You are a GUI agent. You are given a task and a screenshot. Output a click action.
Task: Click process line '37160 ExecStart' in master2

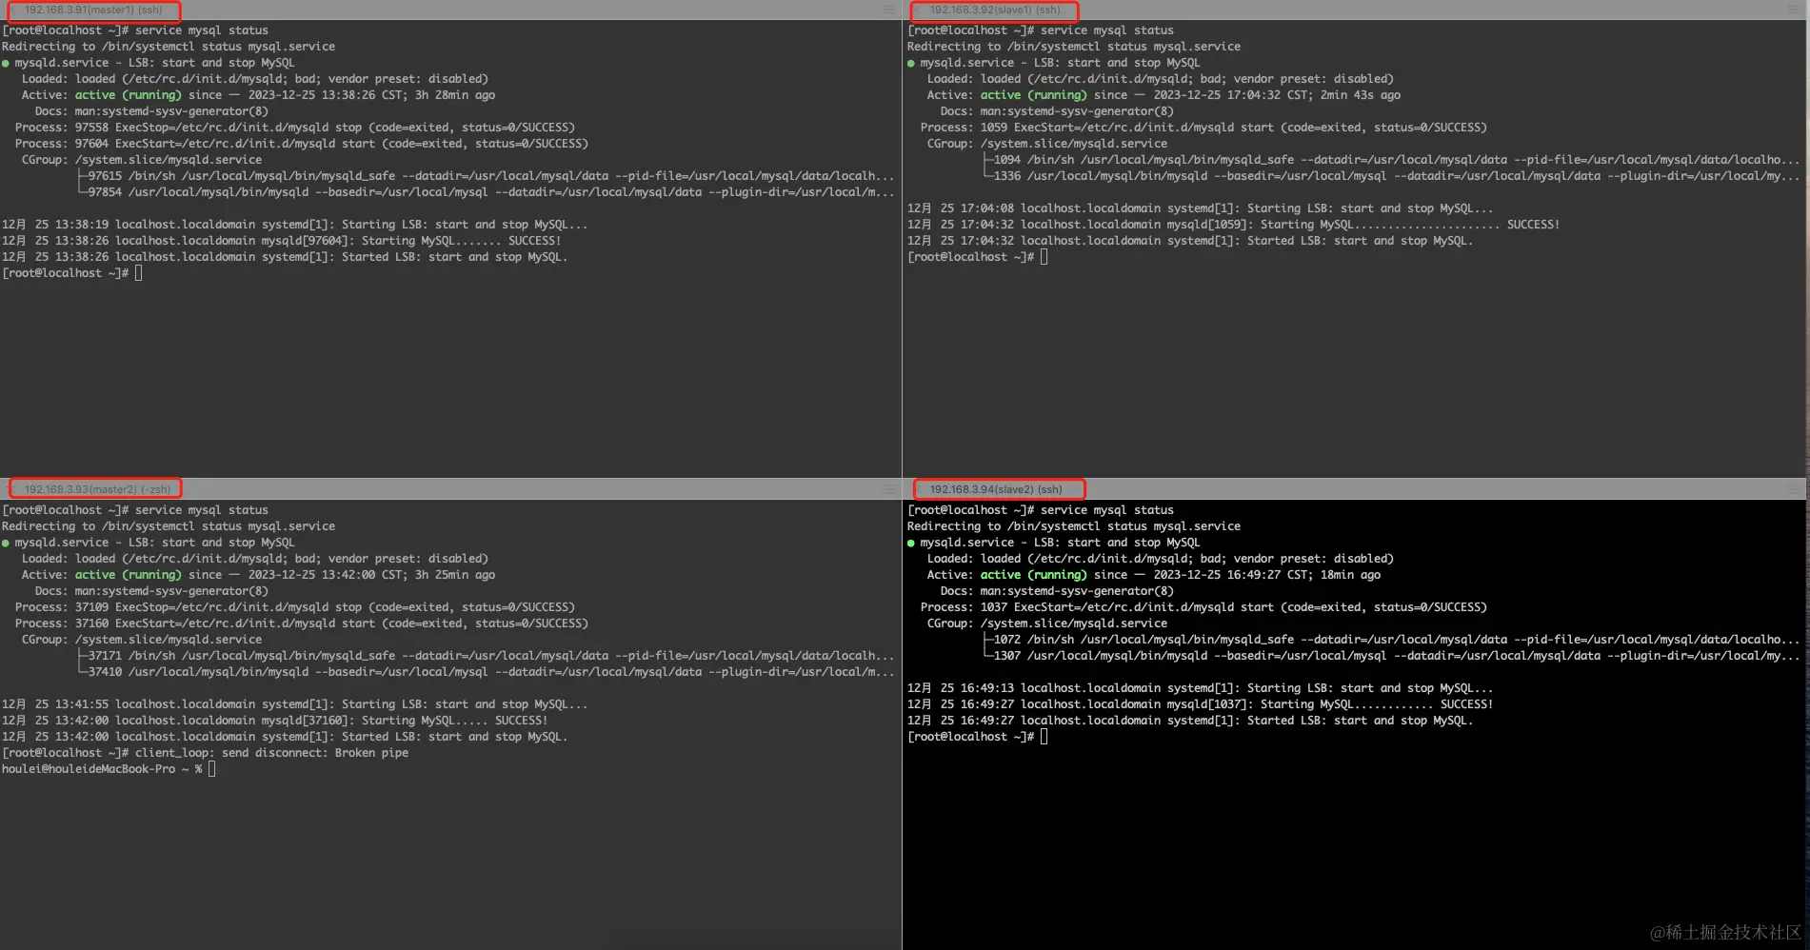click(302, 623)
